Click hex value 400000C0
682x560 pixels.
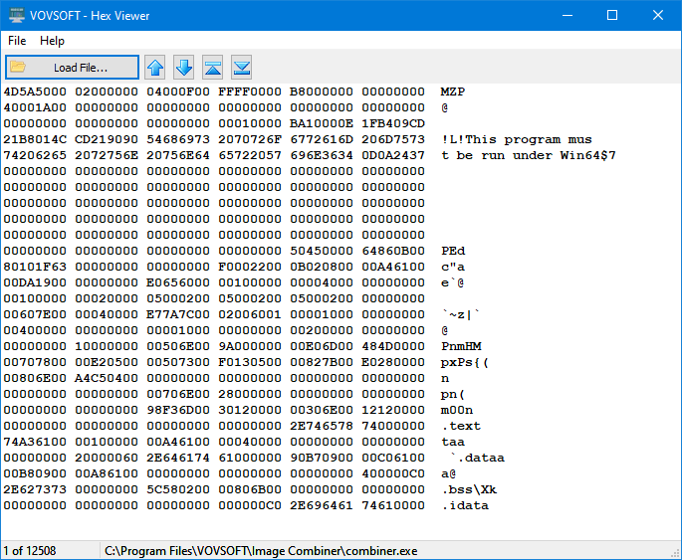(393, 473)
